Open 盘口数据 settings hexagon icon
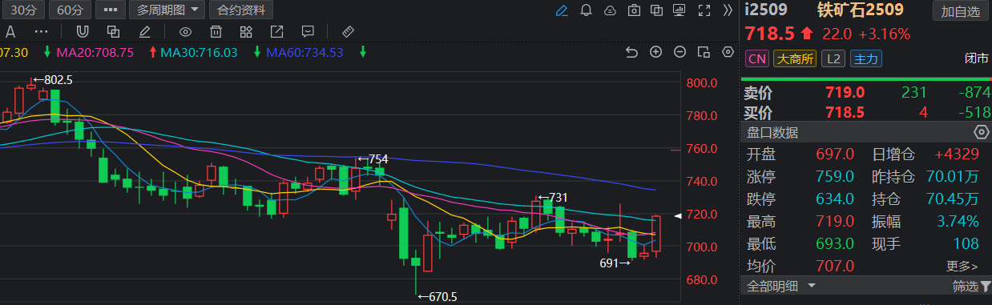 click(x=981, y=132)
